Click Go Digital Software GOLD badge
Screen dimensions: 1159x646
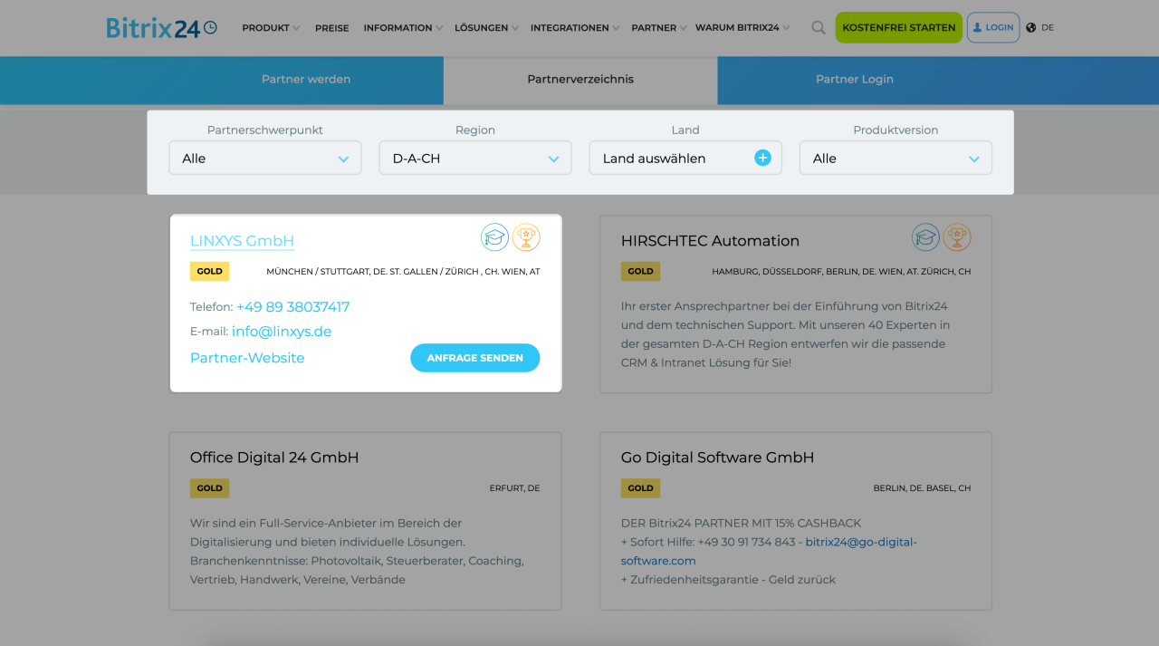coord(640,487)
